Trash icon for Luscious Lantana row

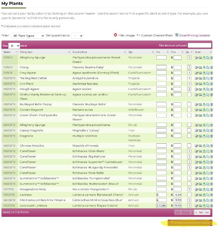click(x=212, y=206)
